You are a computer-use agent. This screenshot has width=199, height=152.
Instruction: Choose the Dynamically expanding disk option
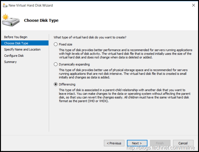click(x=56, y=64)
